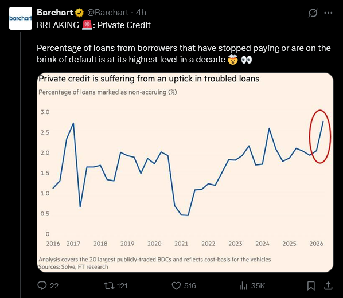343x298 pixels.
Task: Open the Barchart display name link
Action: tap(54, 13)
